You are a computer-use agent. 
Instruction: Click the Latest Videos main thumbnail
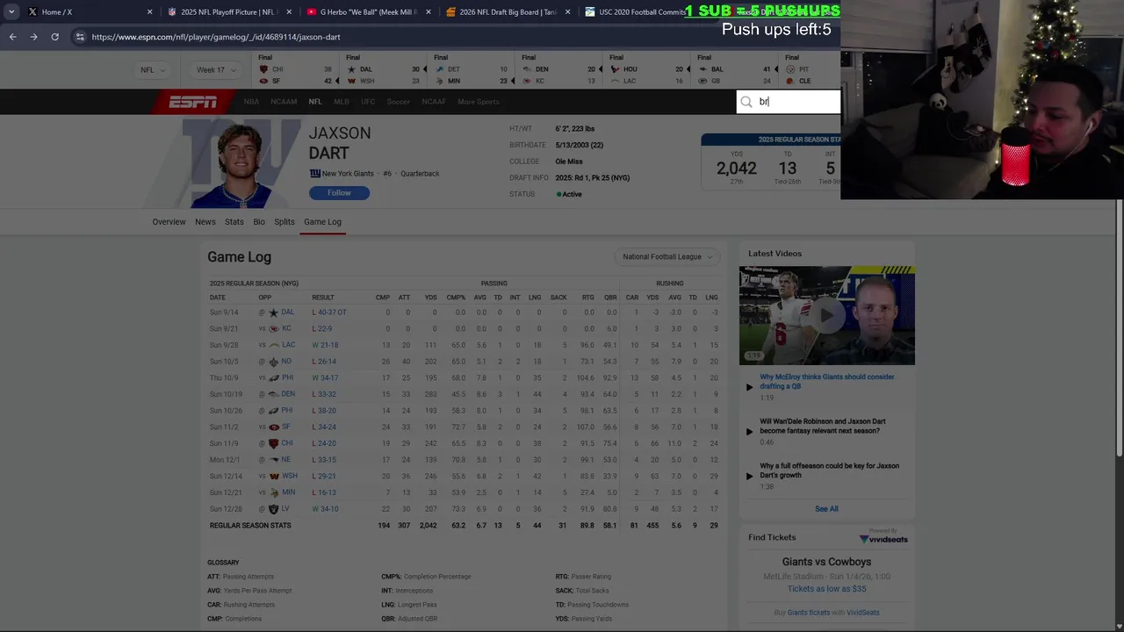point(826,315)
